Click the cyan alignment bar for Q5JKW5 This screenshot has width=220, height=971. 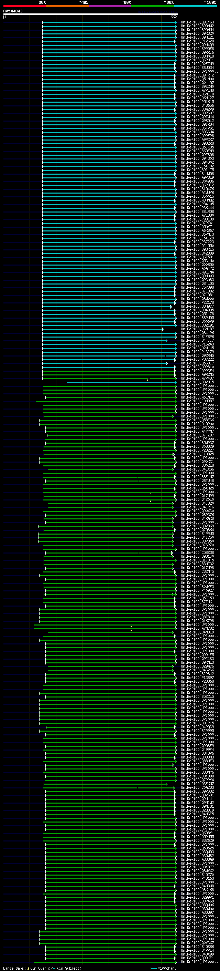tap(109, 147)
